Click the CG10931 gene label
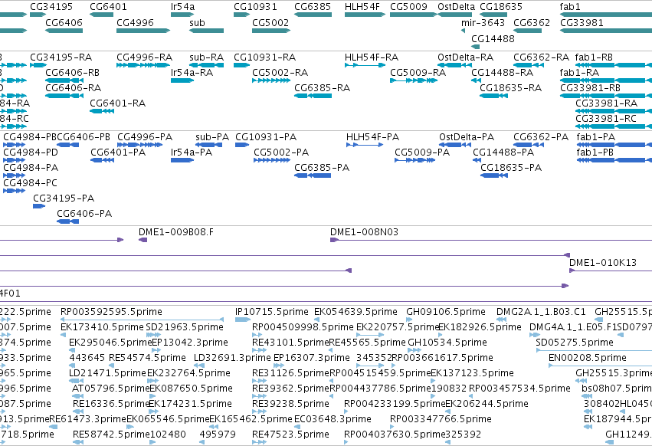This screenshot has height=446, width=652. click(x=255, y=7)
